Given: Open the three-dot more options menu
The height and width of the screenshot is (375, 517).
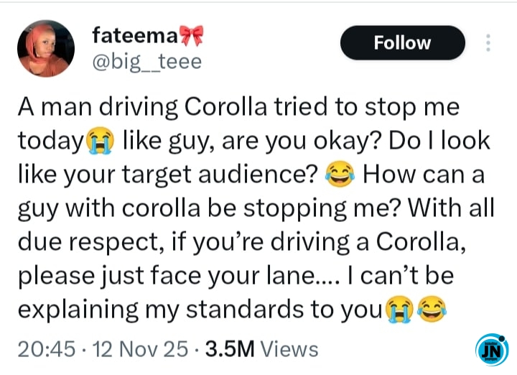Looking at the screenshot, I should [x=488, y=43].
